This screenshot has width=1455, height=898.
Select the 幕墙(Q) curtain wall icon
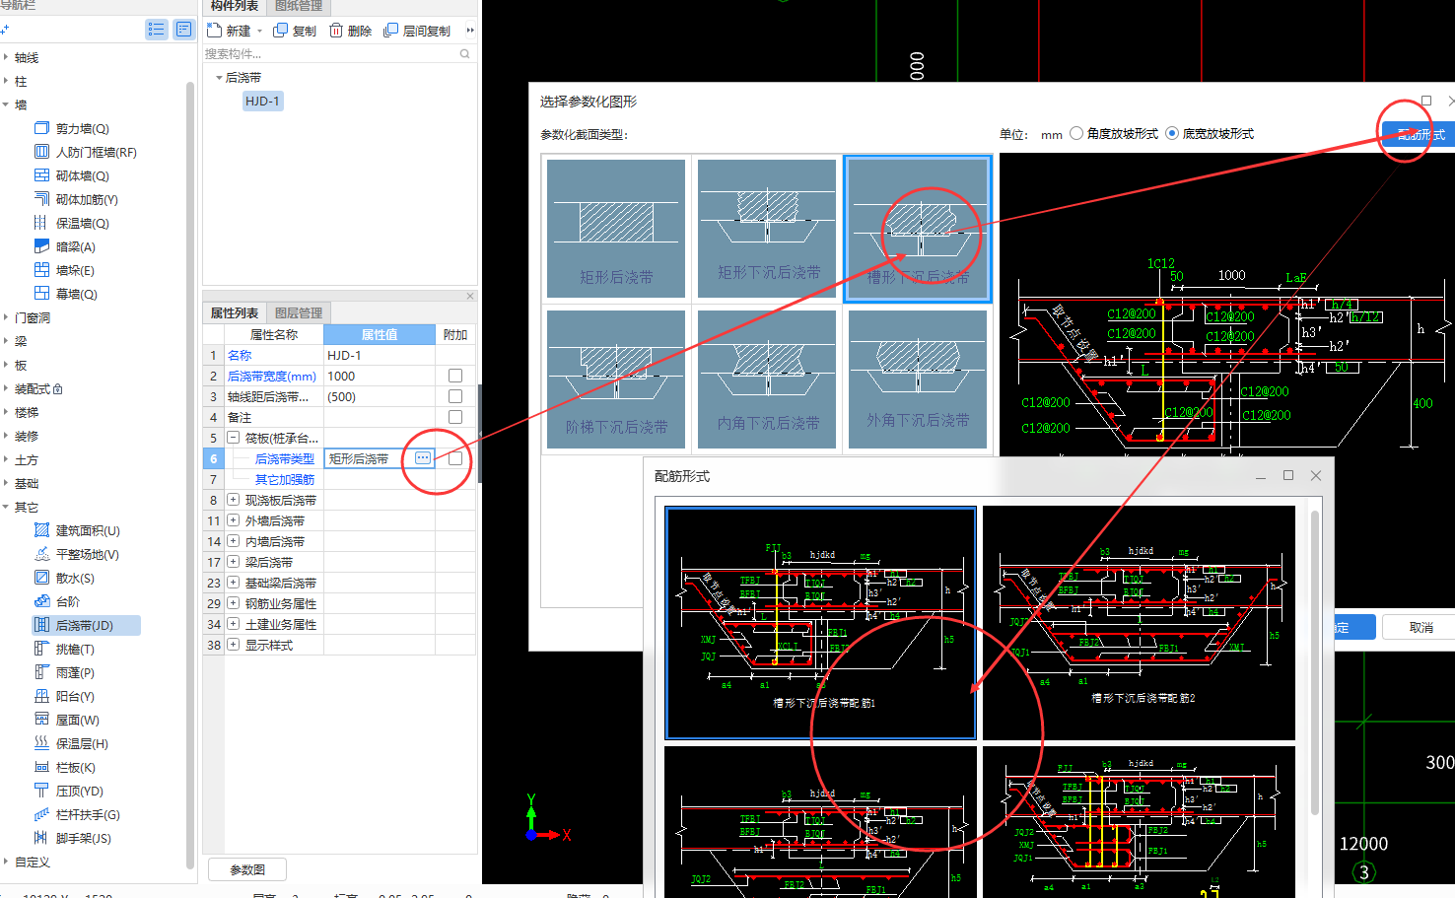point(41,294)
